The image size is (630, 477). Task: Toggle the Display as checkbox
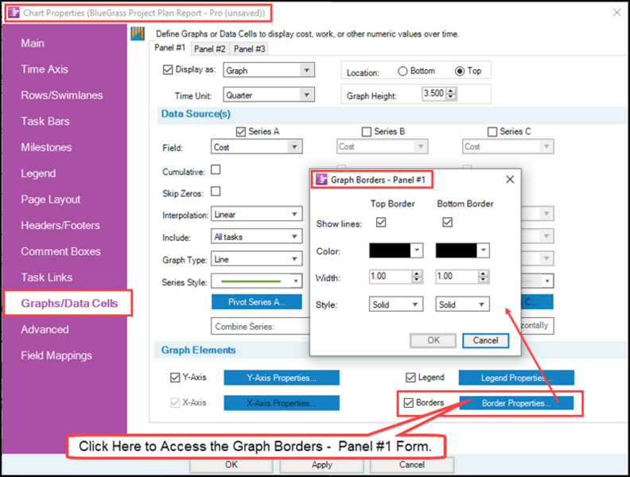(168, 70)
